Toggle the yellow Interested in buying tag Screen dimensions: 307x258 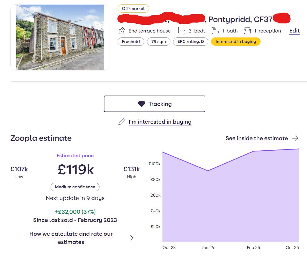click(236, 42)
